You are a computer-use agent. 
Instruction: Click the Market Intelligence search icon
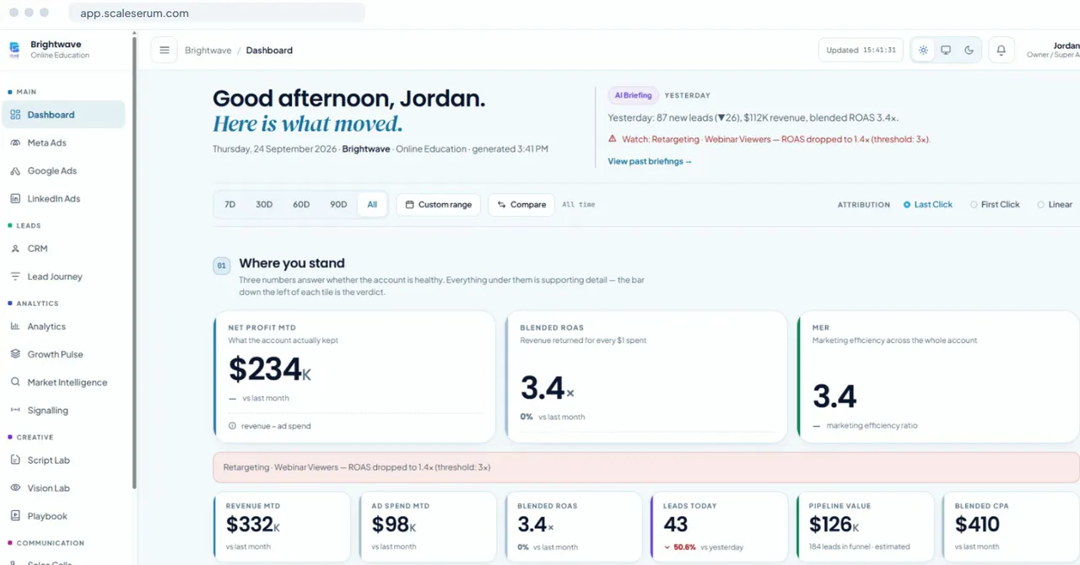[x=15, y=382]
